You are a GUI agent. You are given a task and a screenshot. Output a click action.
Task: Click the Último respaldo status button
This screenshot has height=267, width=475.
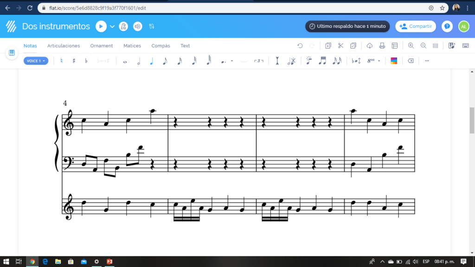coord(347,26)
